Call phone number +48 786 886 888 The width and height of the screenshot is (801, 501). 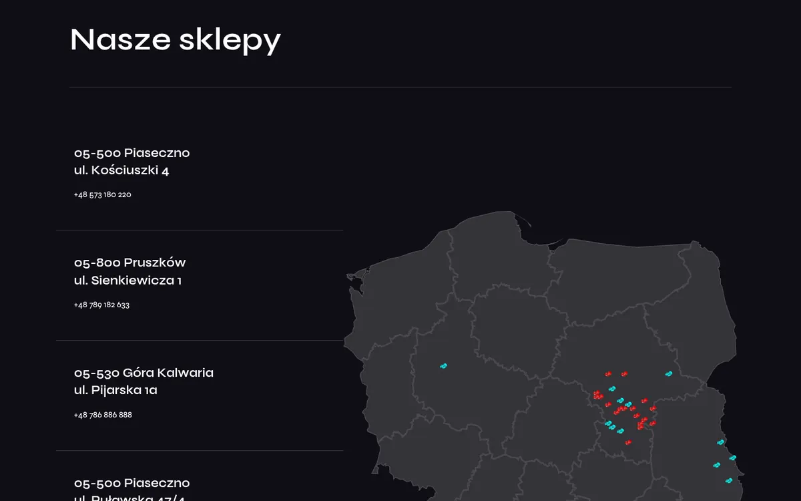click(x=103, y=415)
